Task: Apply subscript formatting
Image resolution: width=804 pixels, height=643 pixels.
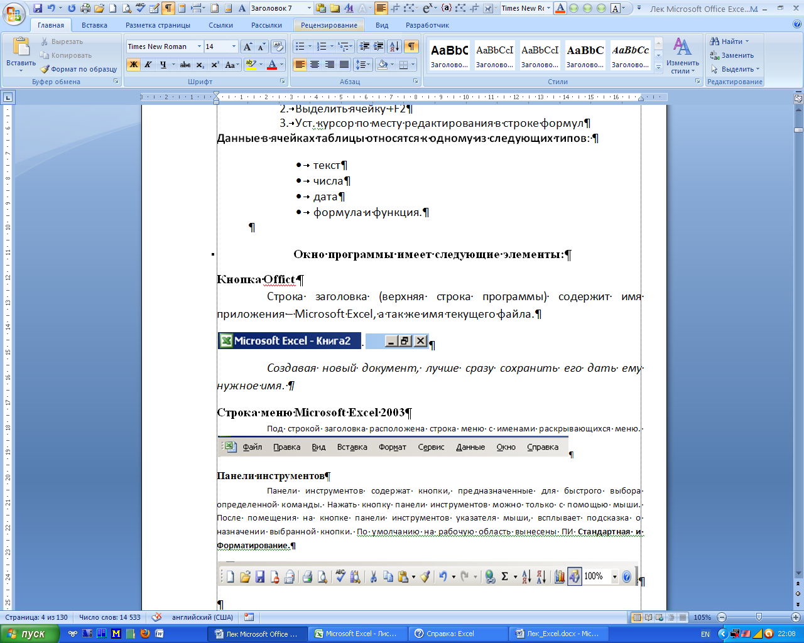Action: point(200,65)
